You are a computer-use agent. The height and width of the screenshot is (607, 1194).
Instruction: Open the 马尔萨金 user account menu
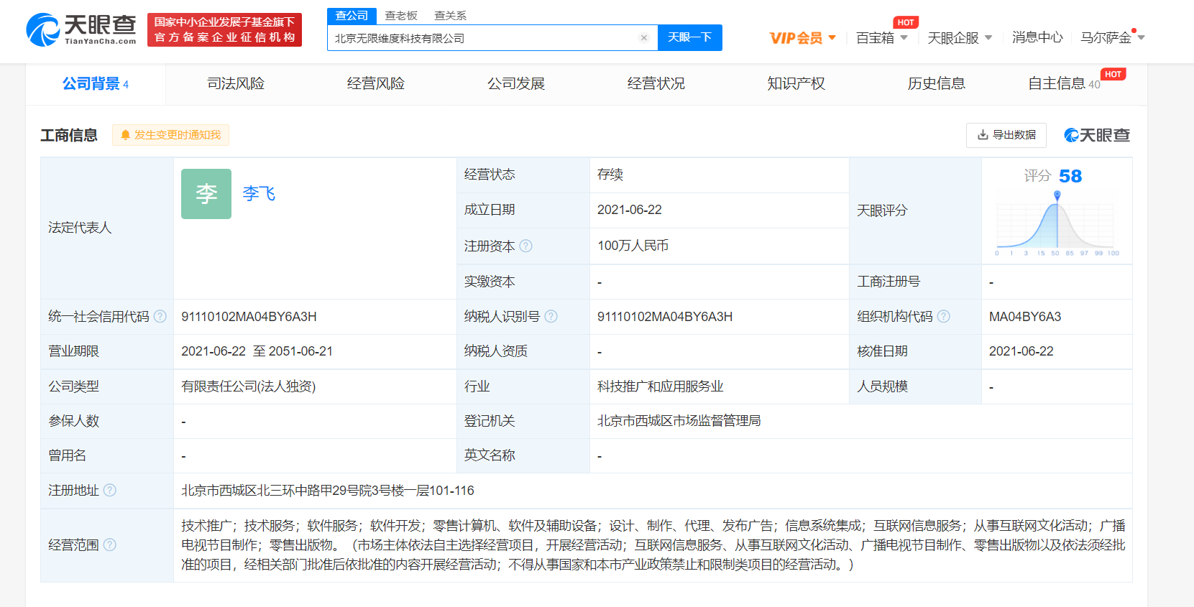[1112, 38]
